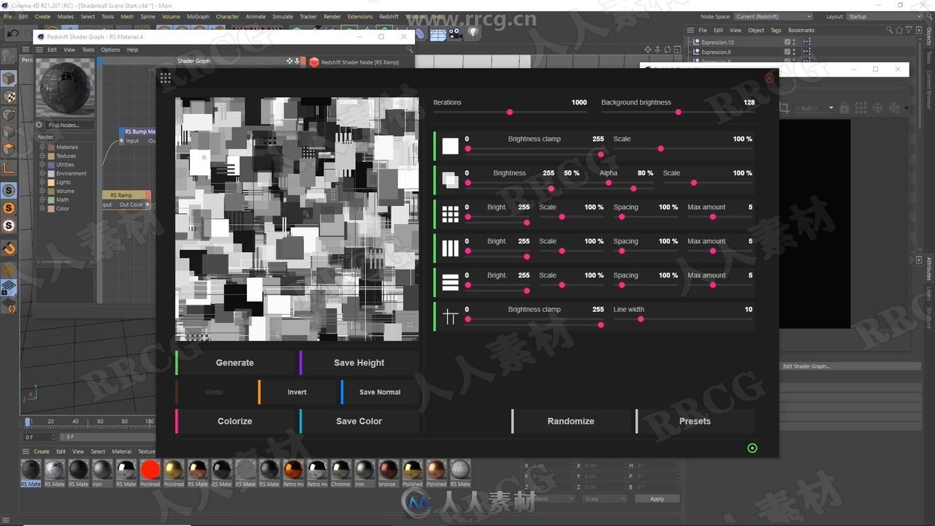The image size is (935, 526).
Task: Click the Redshift Shader Node cube icon
Action: click(x=314, y=62)
